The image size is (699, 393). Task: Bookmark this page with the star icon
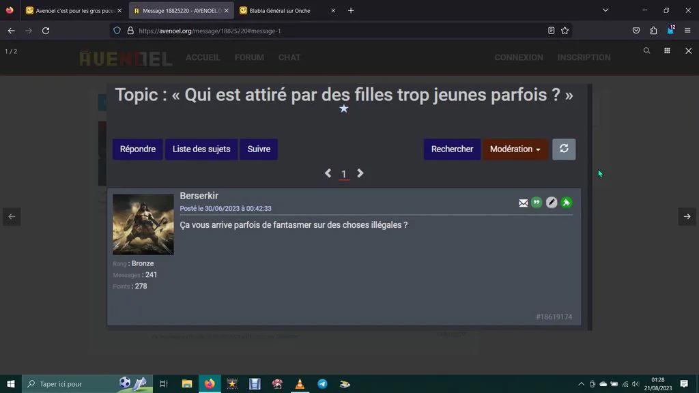(565, 31)
